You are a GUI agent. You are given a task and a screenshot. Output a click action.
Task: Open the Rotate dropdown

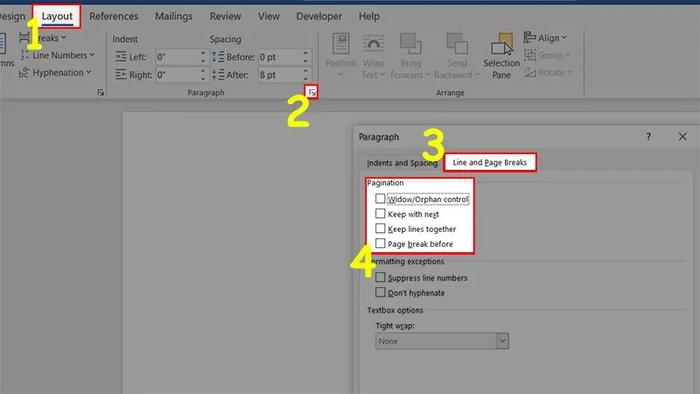pos(548,73)
